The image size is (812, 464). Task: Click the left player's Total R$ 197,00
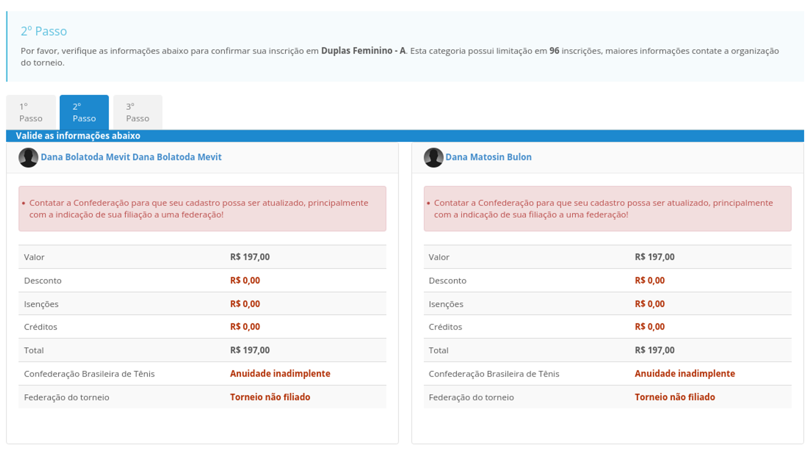(x=250, y=350)
